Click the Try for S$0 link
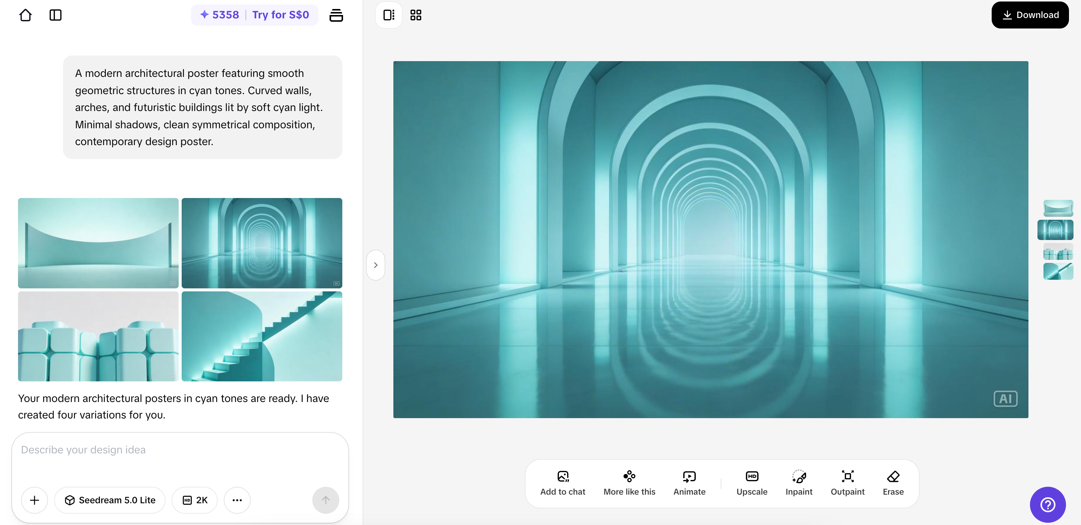 (x=280, y=15)
